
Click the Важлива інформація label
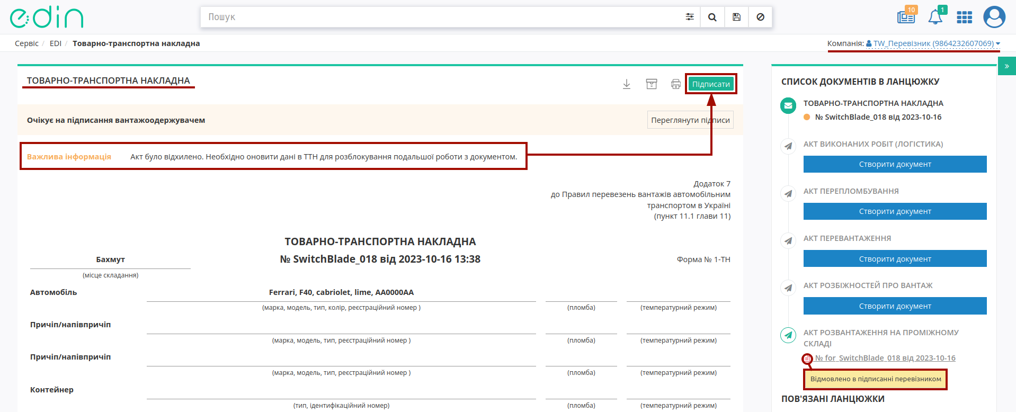pyautogui.click(x=69, y=157)
